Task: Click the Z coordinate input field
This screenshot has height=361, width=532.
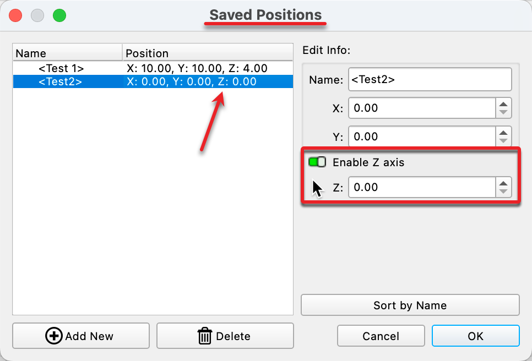Action: tap(421, 187)
